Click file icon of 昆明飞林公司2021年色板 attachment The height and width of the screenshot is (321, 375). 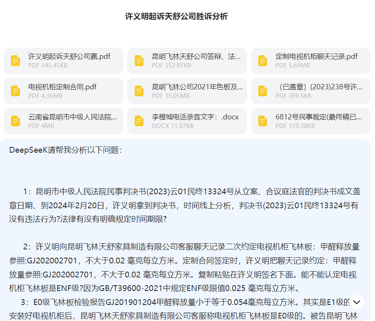pyautogui.click(x=139, y=91)
